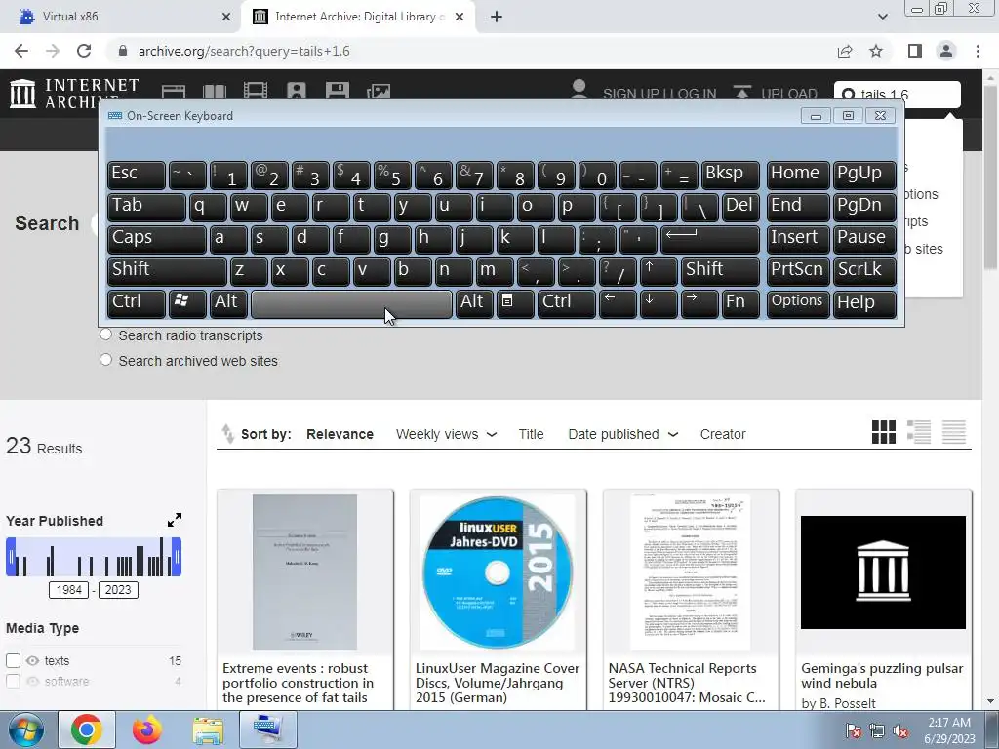Open On-Screen Keyboard taskbar item
The width and height of the screenshot is (999, 749).
pos(267,729)
